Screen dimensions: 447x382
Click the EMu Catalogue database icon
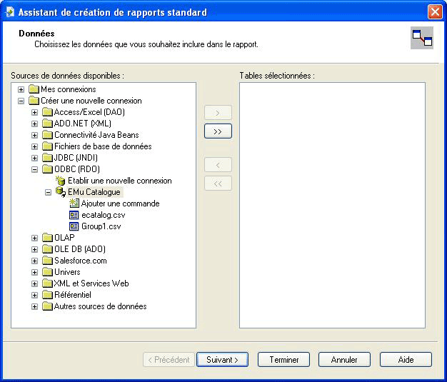coord(61,192)
